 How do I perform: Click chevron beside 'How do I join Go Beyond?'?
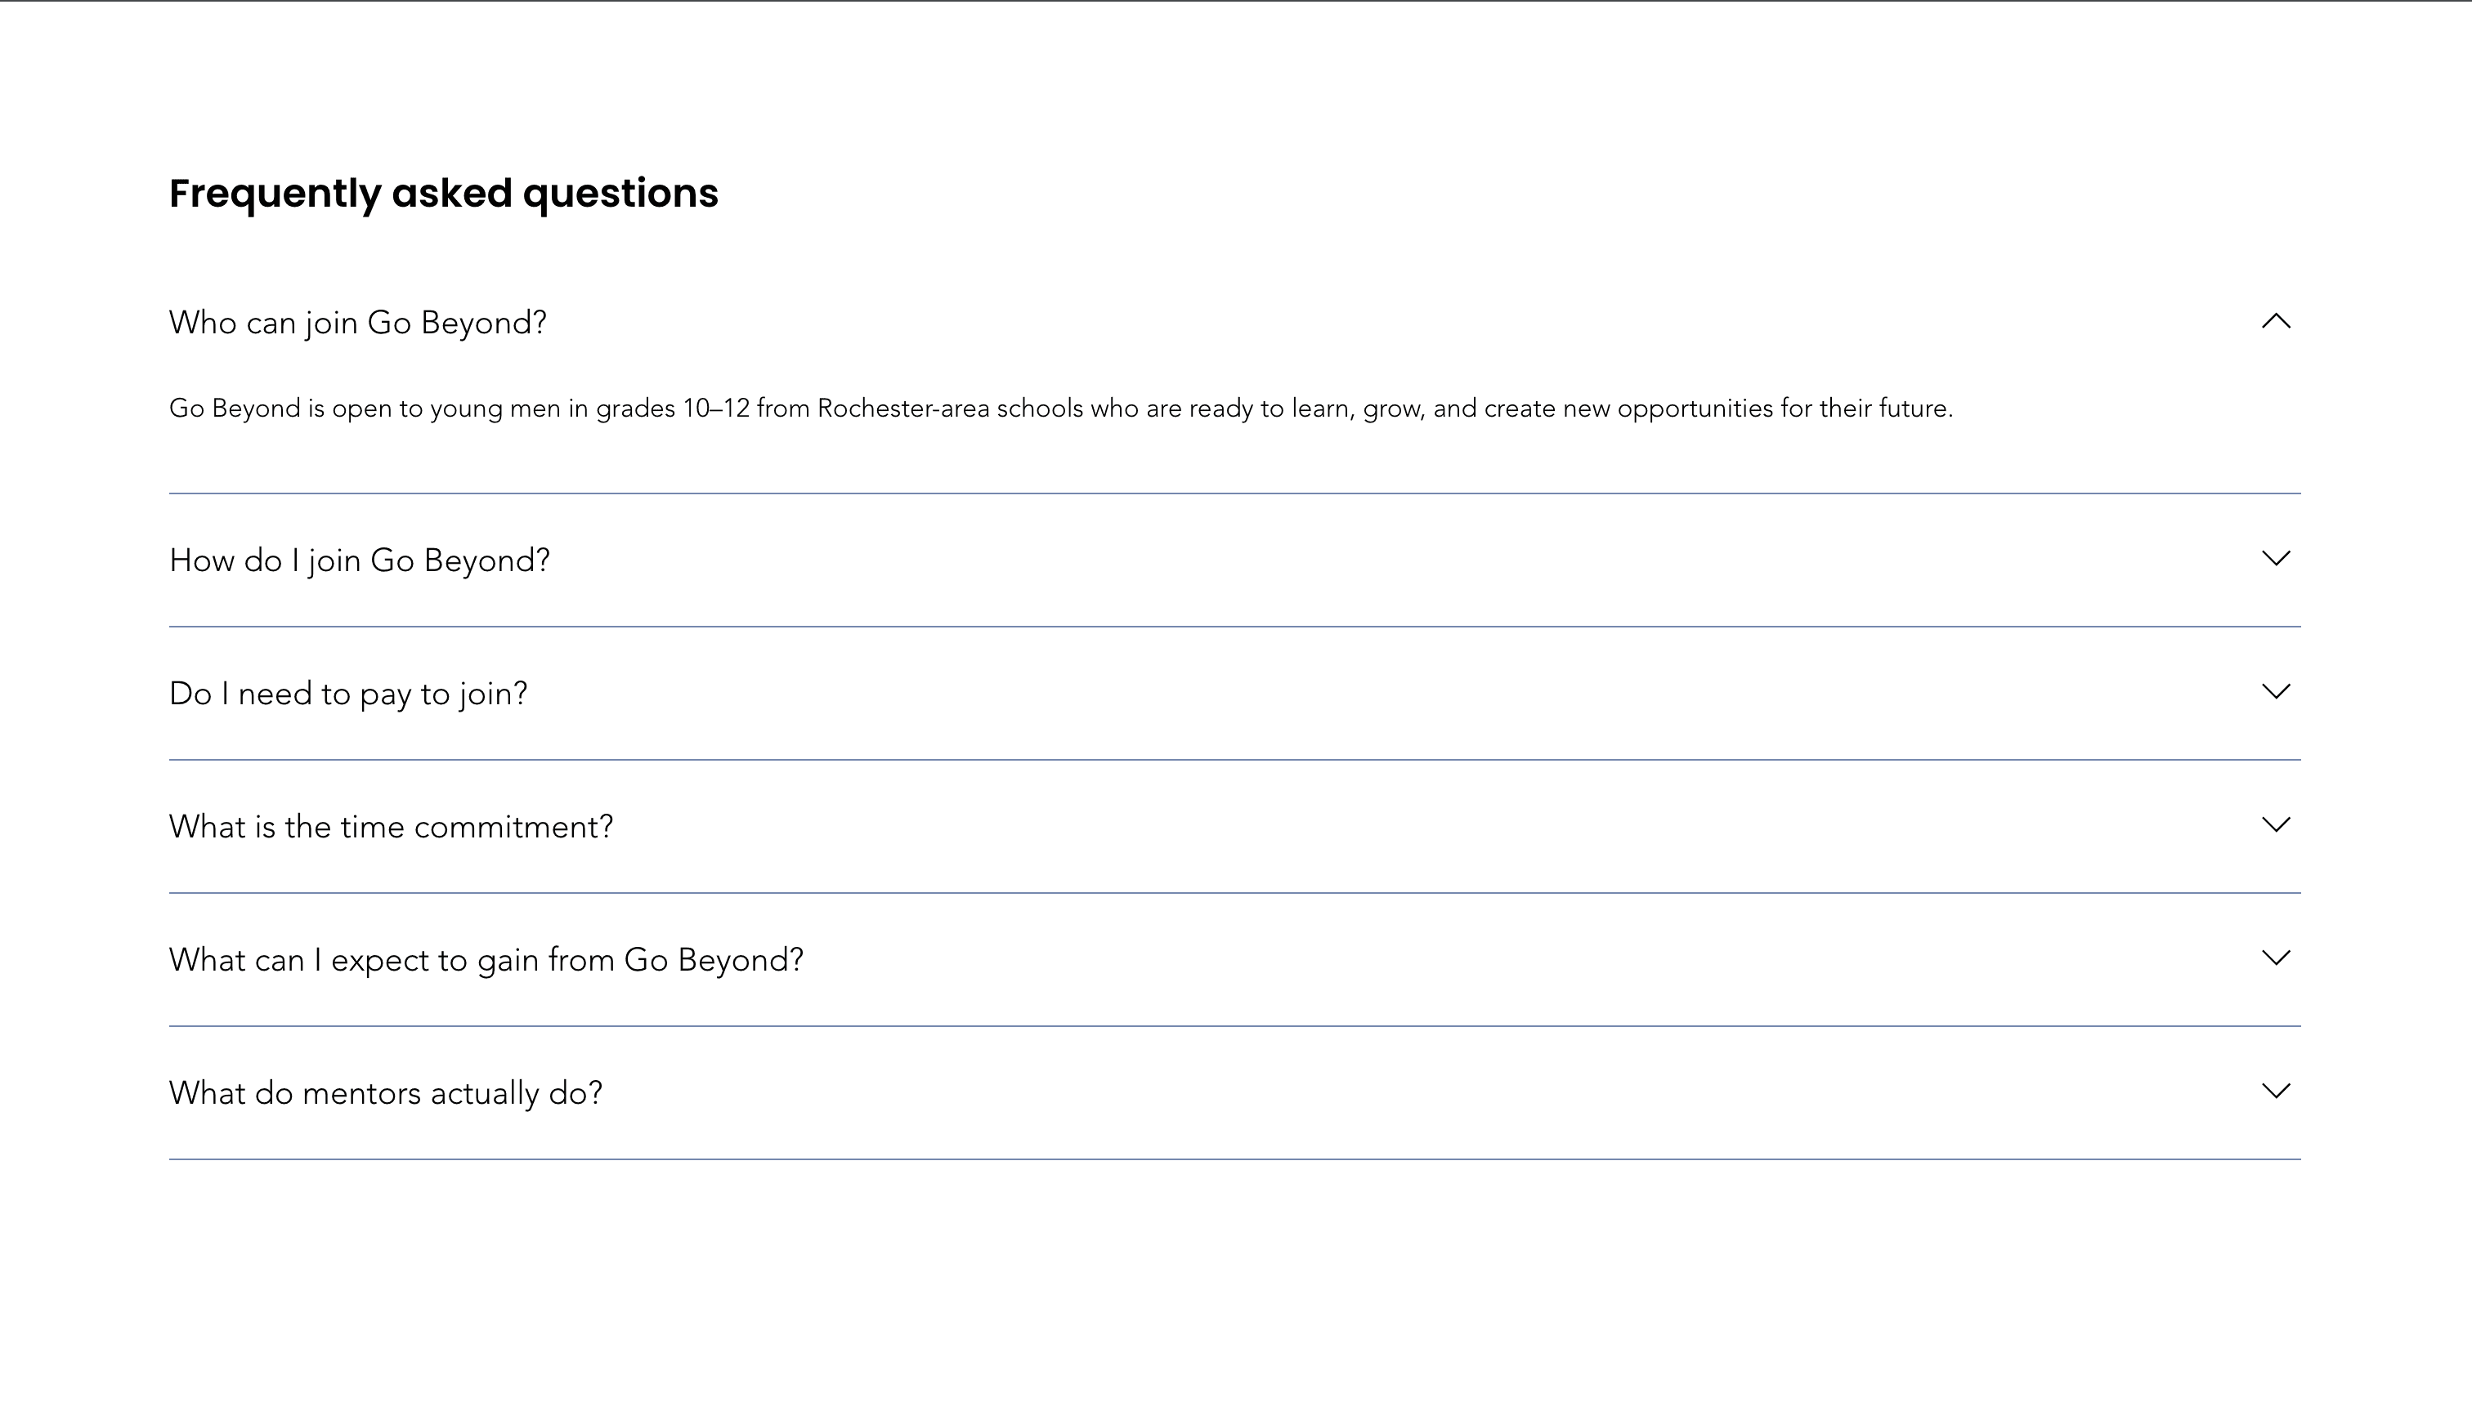(x=2274, y=559)
